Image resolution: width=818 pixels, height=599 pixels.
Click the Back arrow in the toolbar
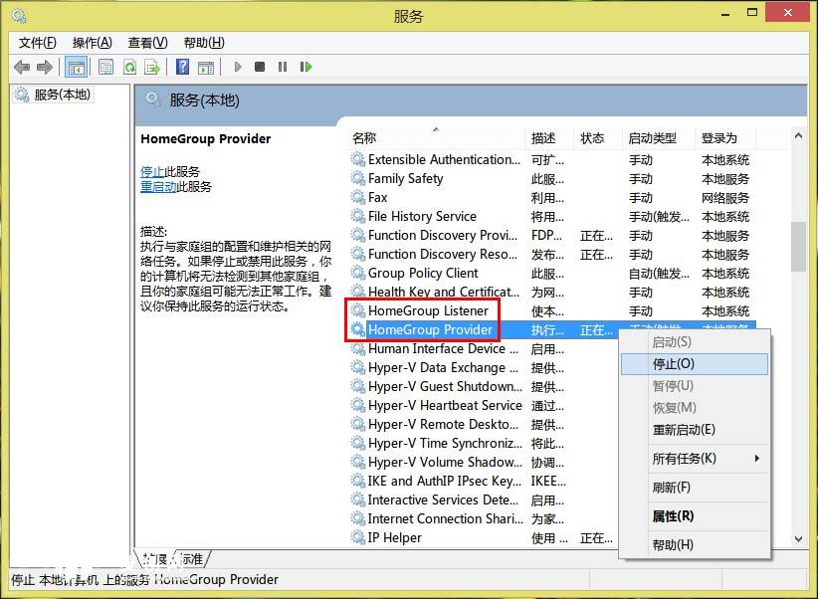tap(22, 67)
